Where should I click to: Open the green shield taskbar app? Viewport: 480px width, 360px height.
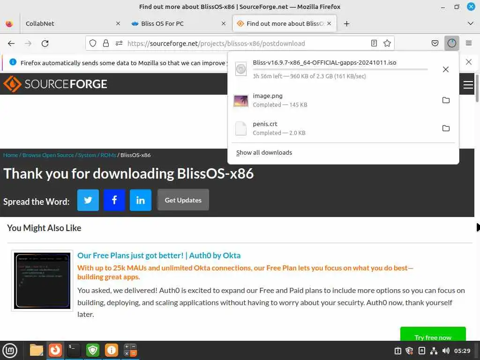click(x=93, y=350)
